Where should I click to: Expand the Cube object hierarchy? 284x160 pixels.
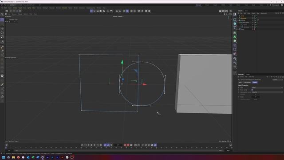point(238,29)
